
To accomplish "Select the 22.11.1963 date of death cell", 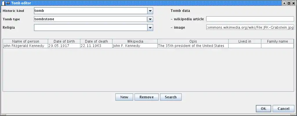I will pos(96,46).
